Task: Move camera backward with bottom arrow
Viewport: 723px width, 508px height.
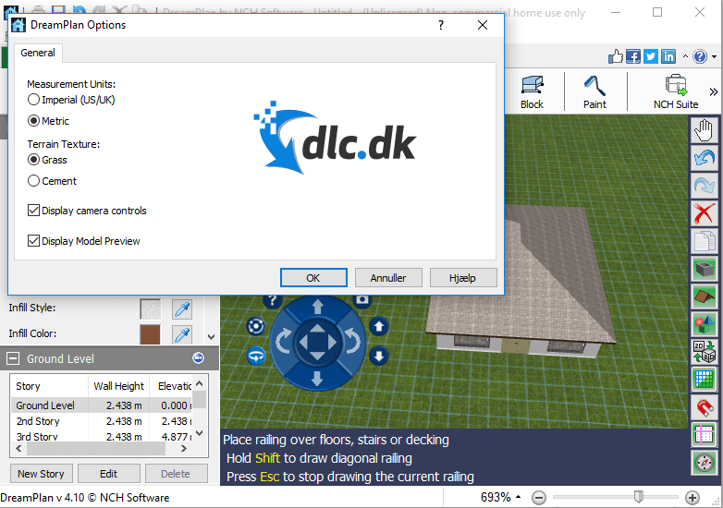Action: pos(318,379)
